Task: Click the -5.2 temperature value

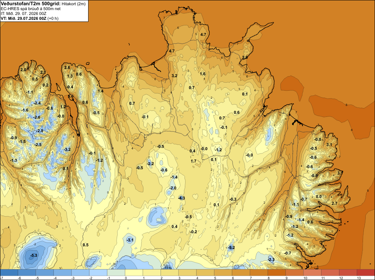Action: tap(231, 247)
